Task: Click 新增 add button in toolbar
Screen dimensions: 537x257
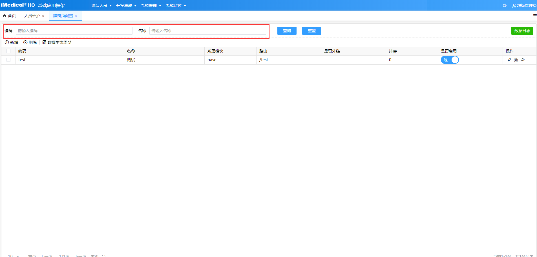Action: coord(11,42)
